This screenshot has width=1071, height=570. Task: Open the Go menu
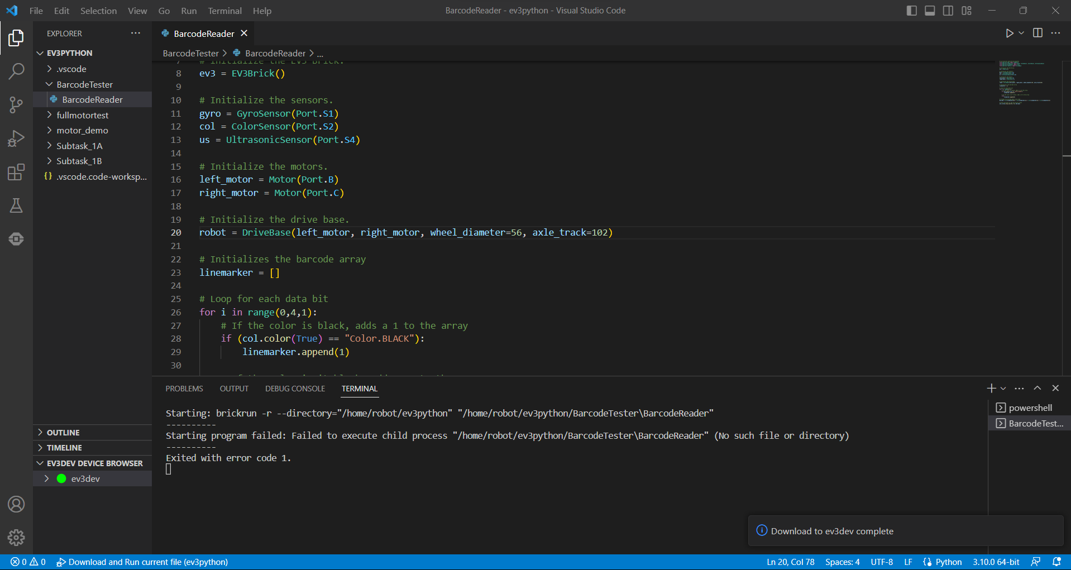[x=164, y=11]
